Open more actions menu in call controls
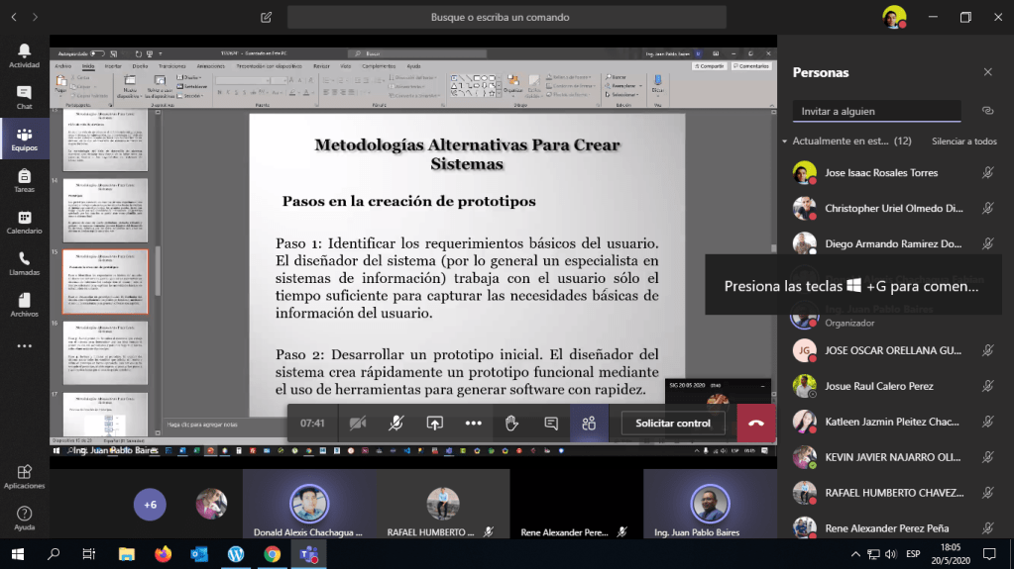This screenshot has height=569, width=1014. click(473, 423)
